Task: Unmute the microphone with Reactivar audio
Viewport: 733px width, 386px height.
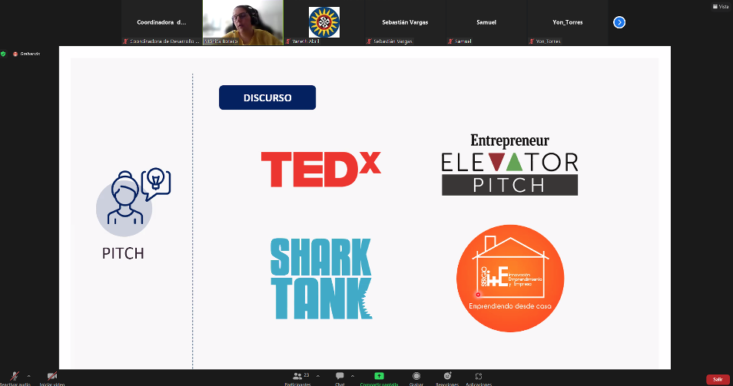Action: (x=14, y=377)
